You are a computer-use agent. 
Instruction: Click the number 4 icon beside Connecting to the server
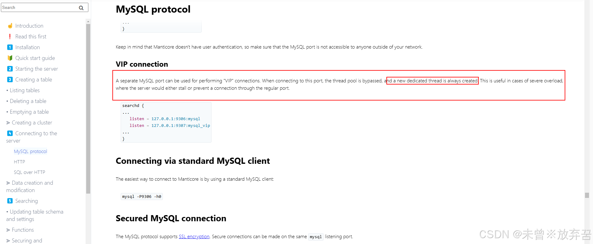(10, 133)
